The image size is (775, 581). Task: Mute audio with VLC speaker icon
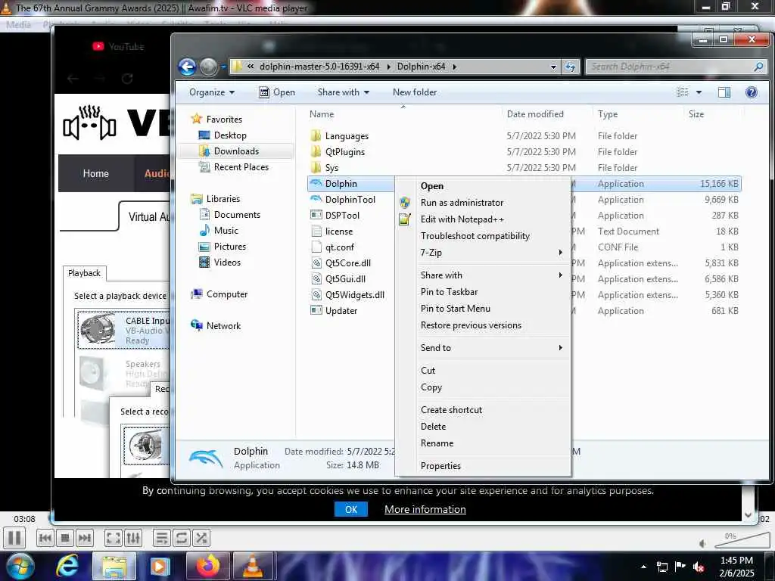click(x=702, y=543)
